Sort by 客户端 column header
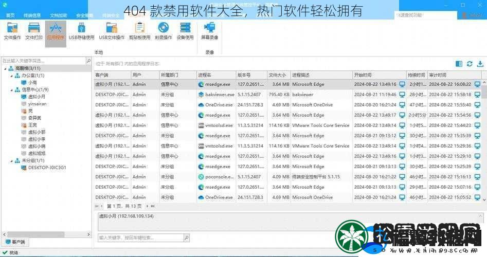The width and height of the screenshot is (487, 257). (x=113, y=75)
